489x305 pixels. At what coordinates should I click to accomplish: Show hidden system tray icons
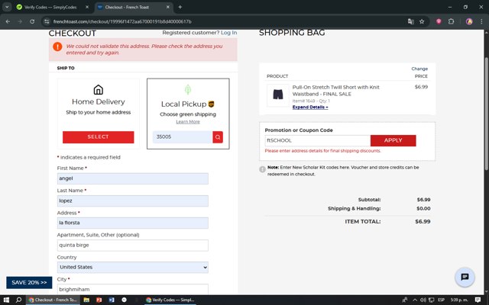(414, 300)
